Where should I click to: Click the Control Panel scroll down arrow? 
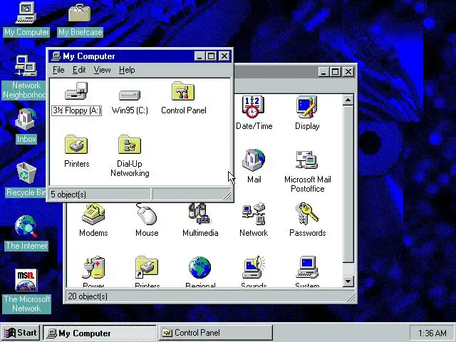point(348,281)
